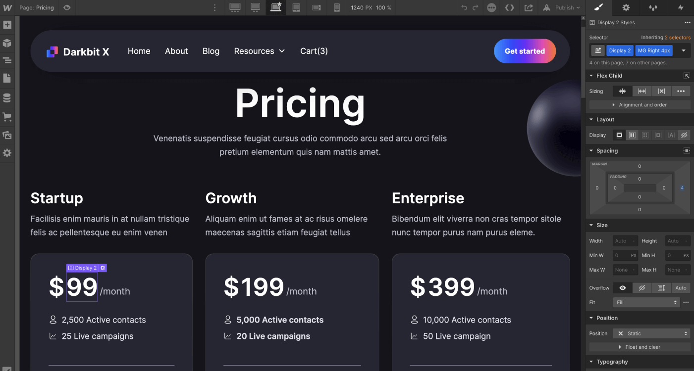Image resolution: width=694 pixels, height=371 pixels.
Task: Click the right margin value field showing 4
Action: (x=683, y=188)
